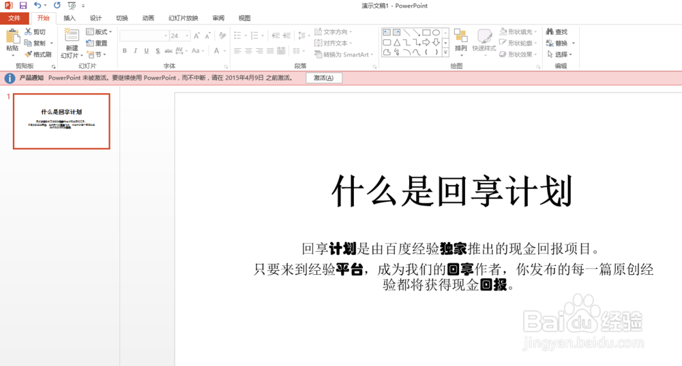This screenshot has height=366, width=682.
Task: Toggle italic I formatting
Action: pyautogui.click(x=135, y=51)
